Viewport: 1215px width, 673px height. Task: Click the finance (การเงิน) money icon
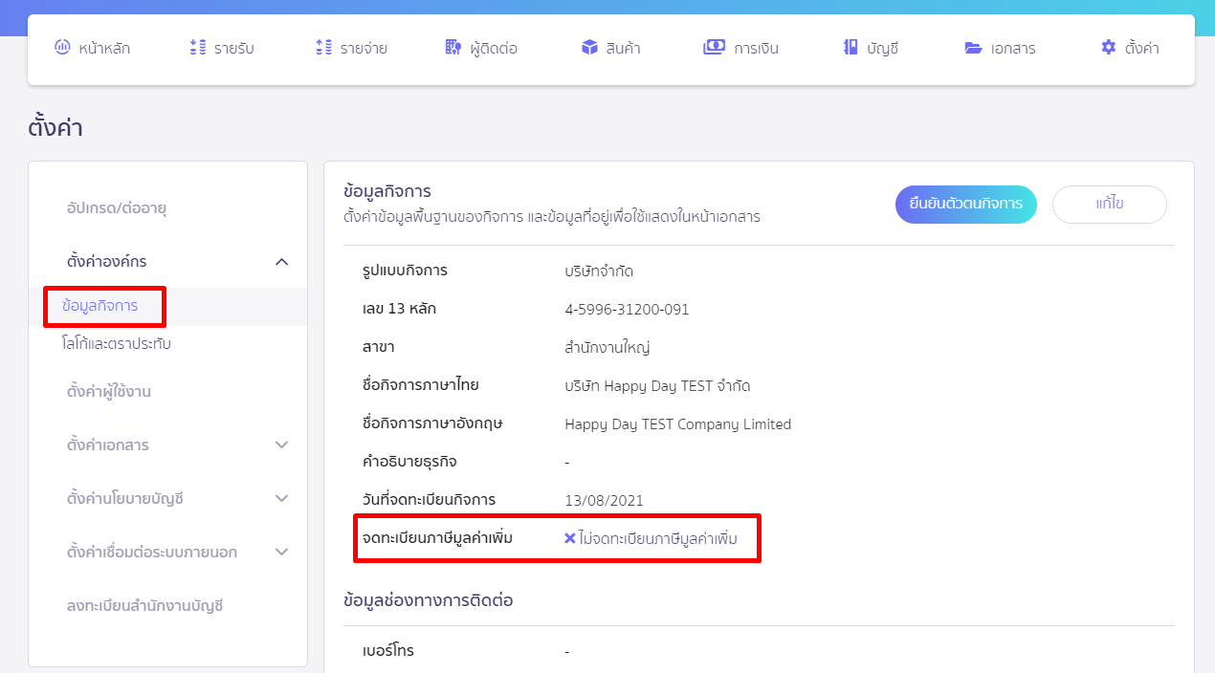(x=714, y=48)
